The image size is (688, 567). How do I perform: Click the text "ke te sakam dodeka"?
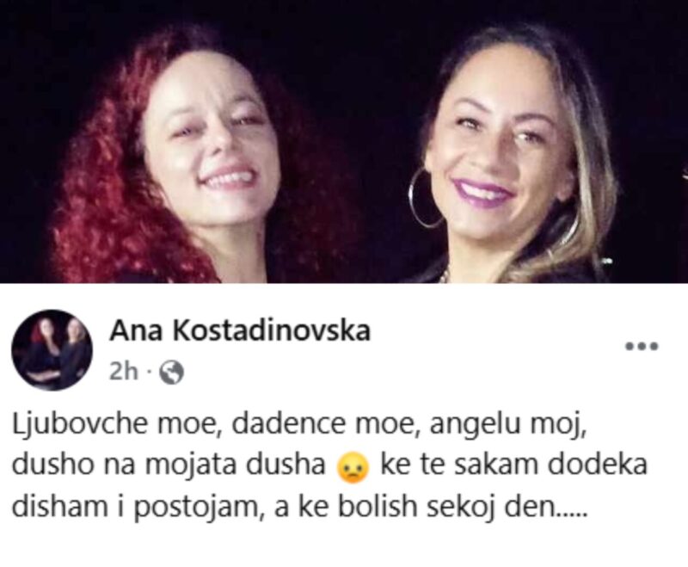(x=513, y=465)
